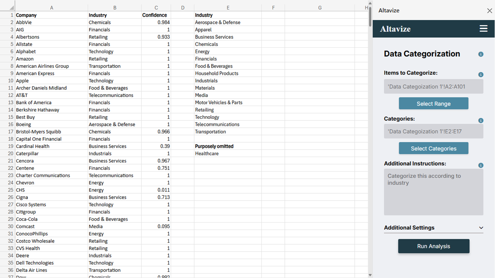Click the scroll up arrow of the sheet
This screenshot has width=495, height=278.
(x=370, y=3)
